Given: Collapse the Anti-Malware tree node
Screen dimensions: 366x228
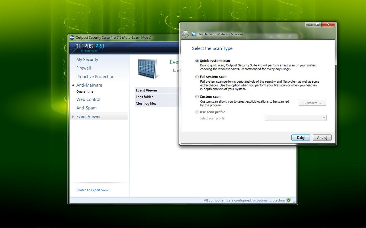Looking at the screenshot, I should [x=73, y=85].
